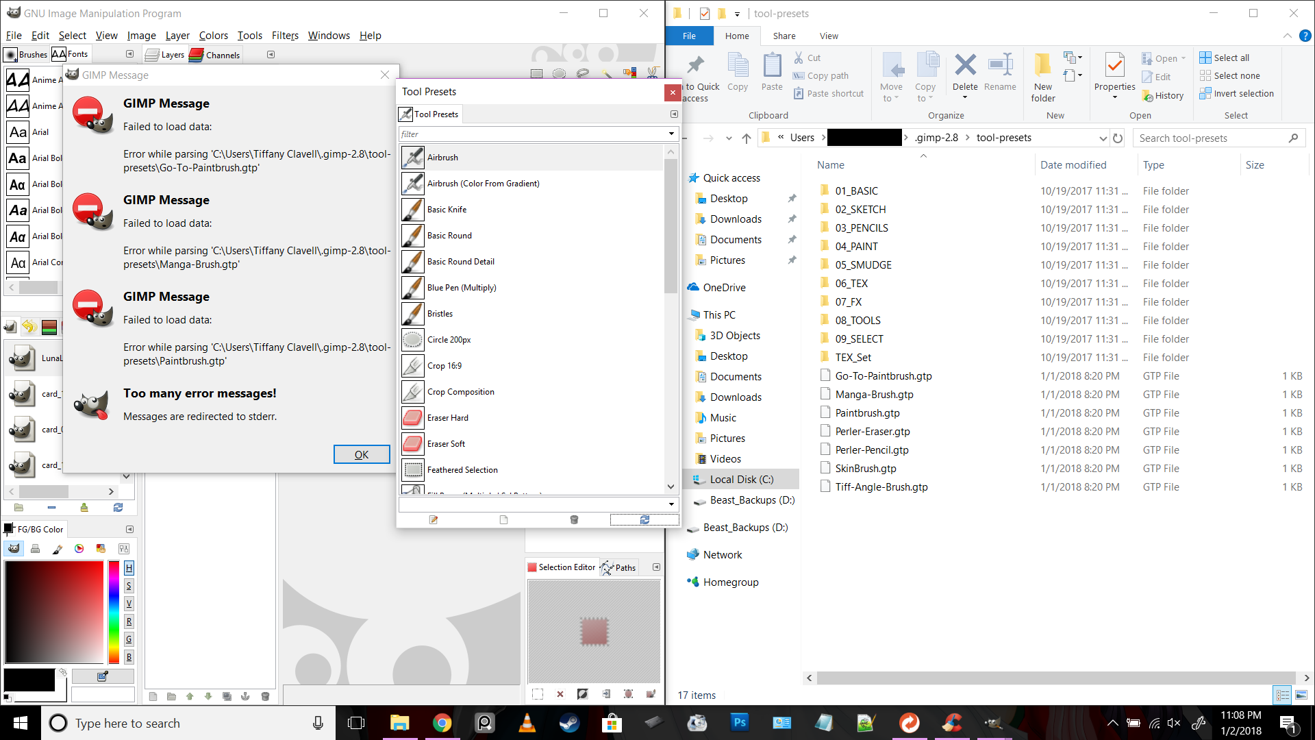
Task: Switch color selector to CMYK printer mode
Action: (36, 549)
